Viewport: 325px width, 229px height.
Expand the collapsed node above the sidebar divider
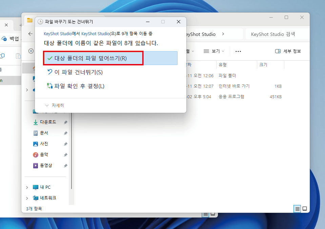click(27, 90)
